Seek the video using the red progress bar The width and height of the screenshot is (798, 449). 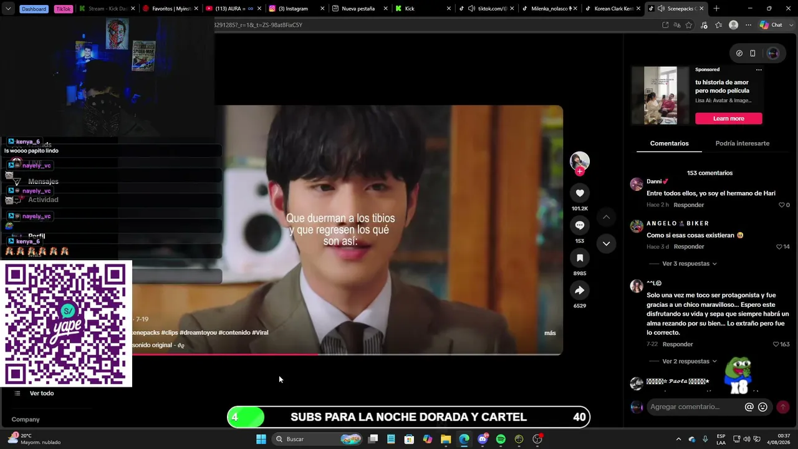point(347,354)
